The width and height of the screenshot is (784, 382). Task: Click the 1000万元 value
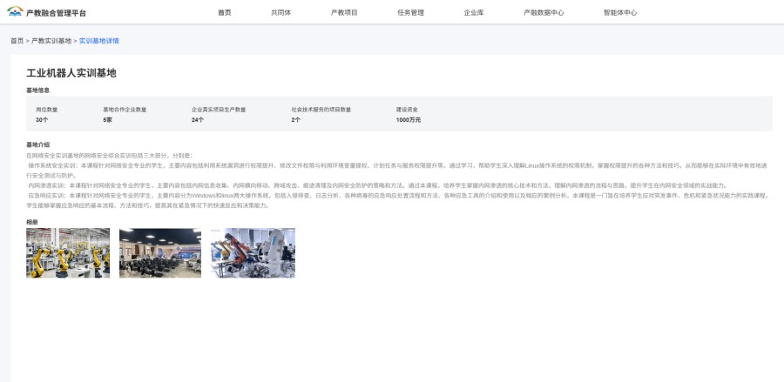409,120
